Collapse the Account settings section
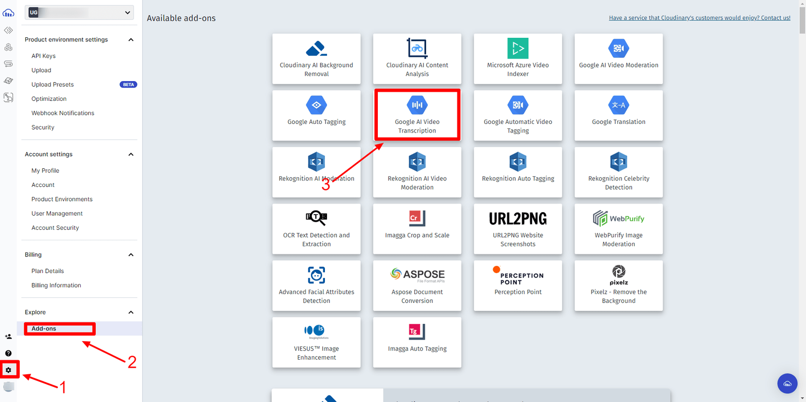 pyautogui.click(x=131, y=155)
